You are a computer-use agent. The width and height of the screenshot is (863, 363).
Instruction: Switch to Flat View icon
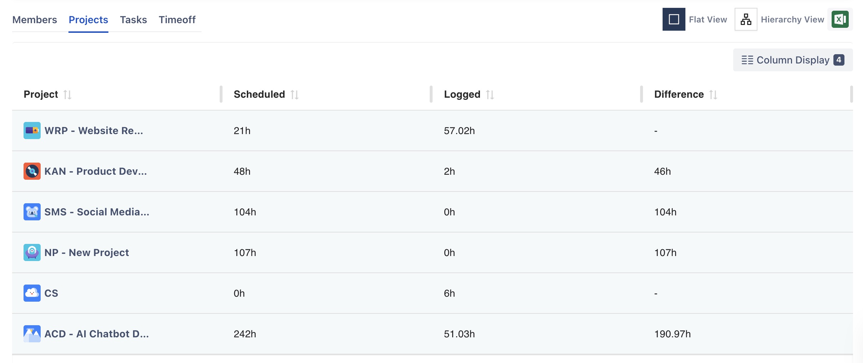point(674,19)
